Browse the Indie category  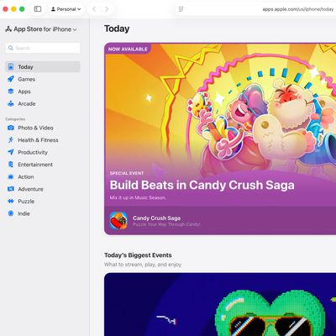(x=43, y=213)
